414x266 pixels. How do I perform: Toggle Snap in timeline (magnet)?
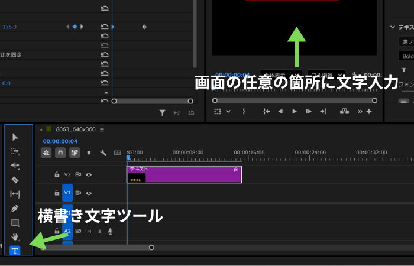click(x=60, y=153)
